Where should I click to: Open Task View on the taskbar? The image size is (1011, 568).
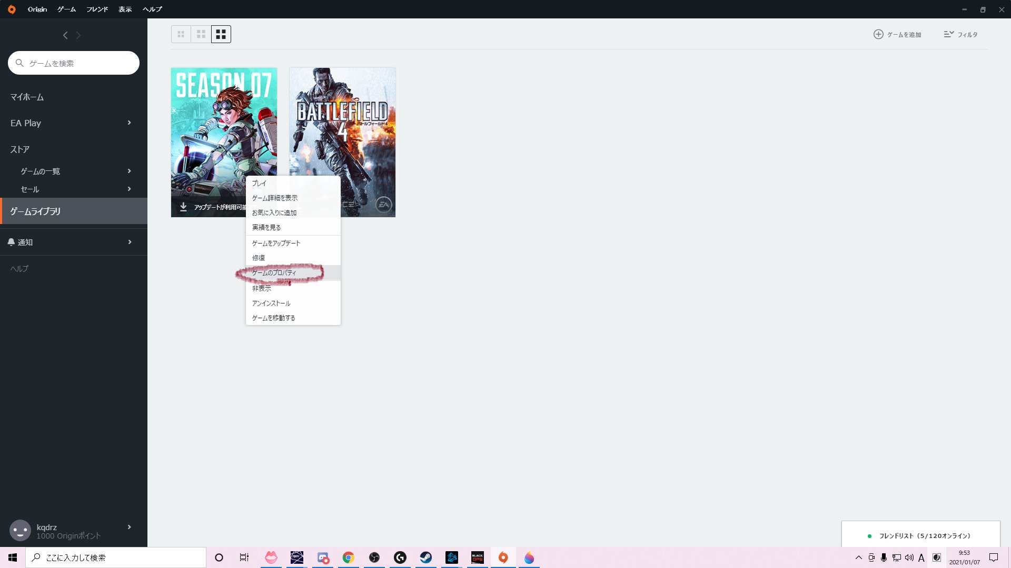click(x=244, y=557)
